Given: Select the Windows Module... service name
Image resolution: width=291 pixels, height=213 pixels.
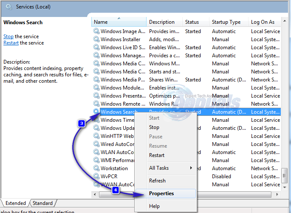Looking at the screenshot, I should pos(122,88).
